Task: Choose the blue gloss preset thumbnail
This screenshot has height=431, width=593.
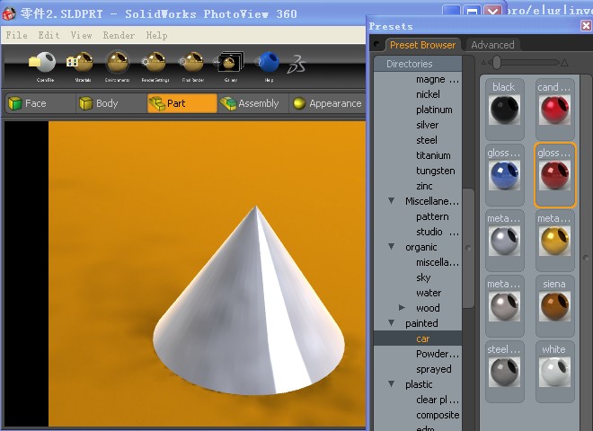Action: [504, 175]
